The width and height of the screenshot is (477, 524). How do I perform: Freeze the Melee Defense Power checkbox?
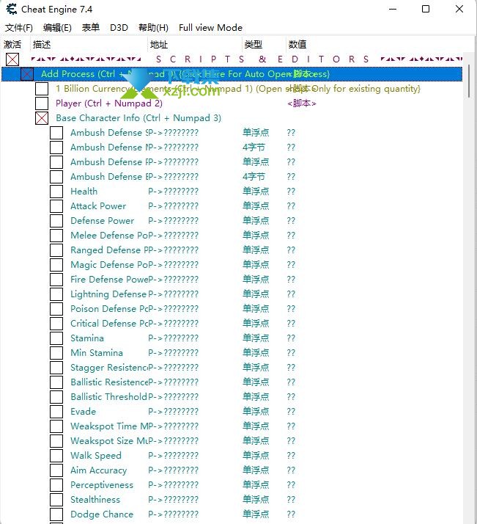(x=56, y=236)
